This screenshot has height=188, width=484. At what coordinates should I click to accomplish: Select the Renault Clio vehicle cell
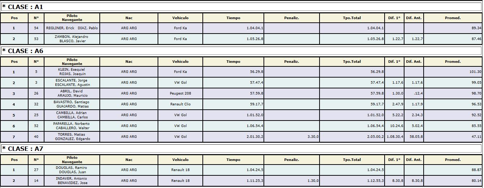pyautogui.click(x=180, y=104)
